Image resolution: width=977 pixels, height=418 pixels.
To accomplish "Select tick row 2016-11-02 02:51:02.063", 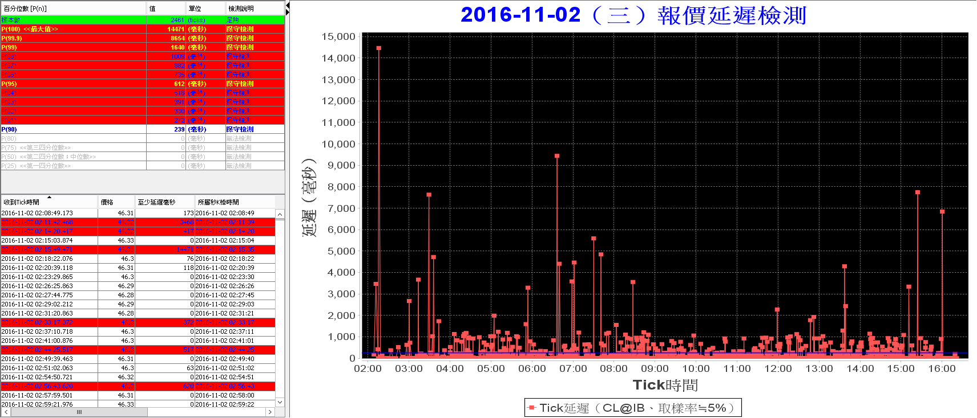I will 138,368.
